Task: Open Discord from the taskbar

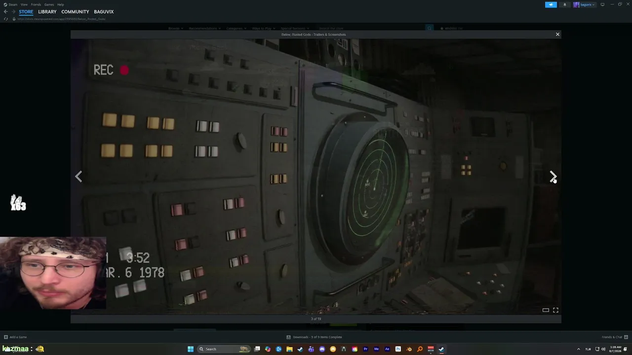Action: (322, 349)
